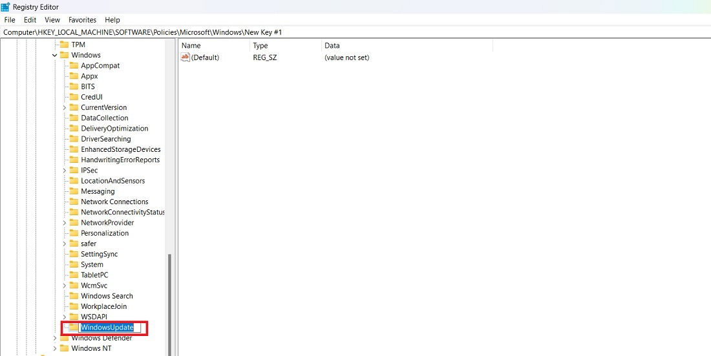Click the NetworkConnectivityStatus folder icon
This screenshot has height=356, width=711.
(74, 212)
